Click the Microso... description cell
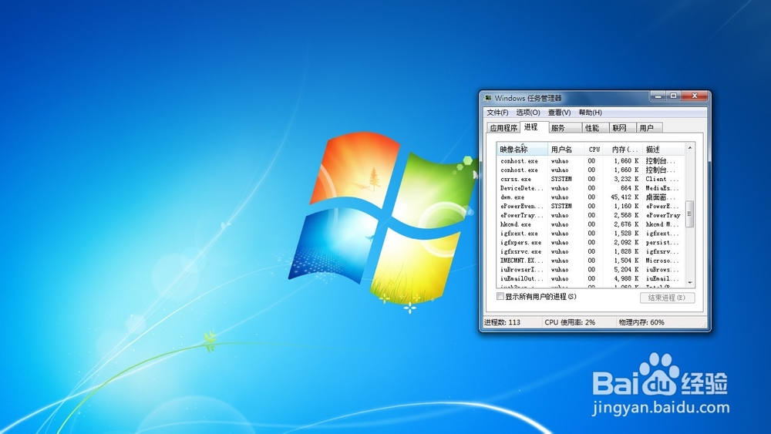The height and width of the screenshot is (434, 771). tap(662, 261)
